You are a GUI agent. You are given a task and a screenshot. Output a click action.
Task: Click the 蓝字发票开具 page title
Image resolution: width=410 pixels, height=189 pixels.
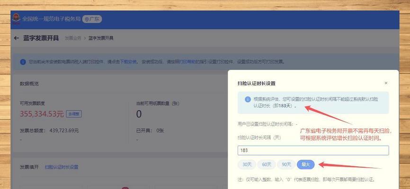tap(41, 38)
